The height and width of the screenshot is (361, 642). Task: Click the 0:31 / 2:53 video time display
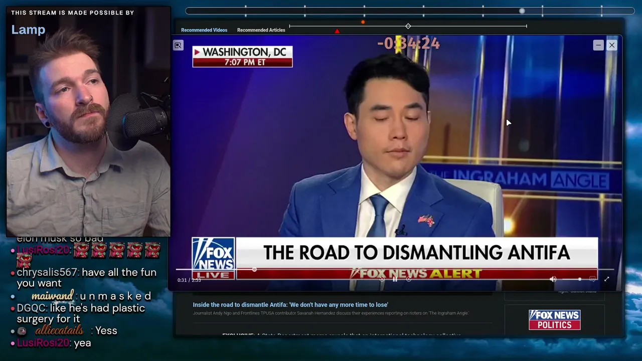pyautogui.click(x=189, y=280)
